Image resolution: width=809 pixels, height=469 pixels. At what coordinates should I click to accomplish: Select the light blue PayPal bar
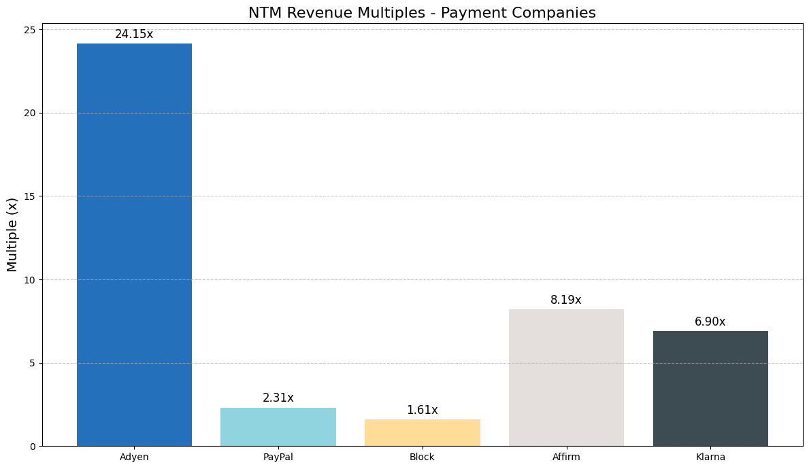tap(278, 428)
